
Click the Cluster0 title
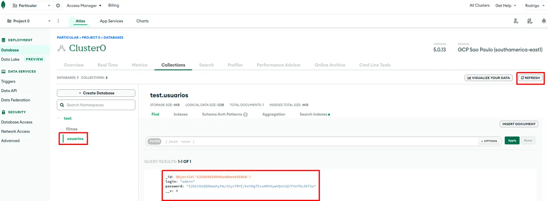87,48
